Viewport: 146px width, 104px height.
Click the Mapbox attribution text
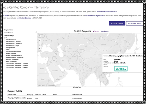[x=42, y=86]
